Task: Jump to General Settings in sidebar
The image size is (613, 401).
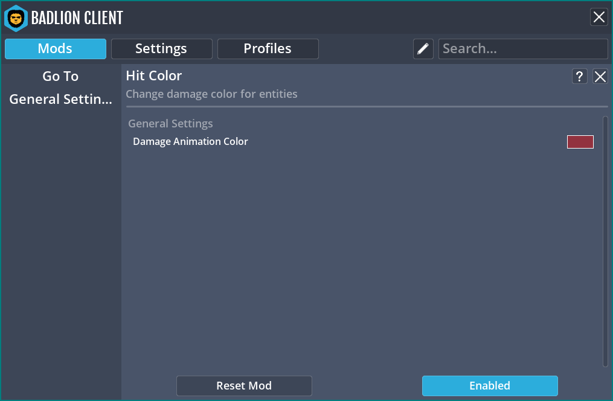Action: pyautogui.click(x=60, y=99)
